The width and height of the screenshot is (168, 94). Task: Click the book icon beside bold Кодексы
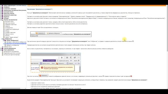3,17
